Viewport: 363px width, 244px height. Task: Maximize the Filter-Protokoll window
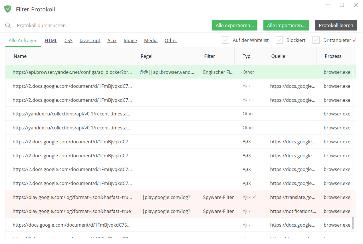click(342, 5)
